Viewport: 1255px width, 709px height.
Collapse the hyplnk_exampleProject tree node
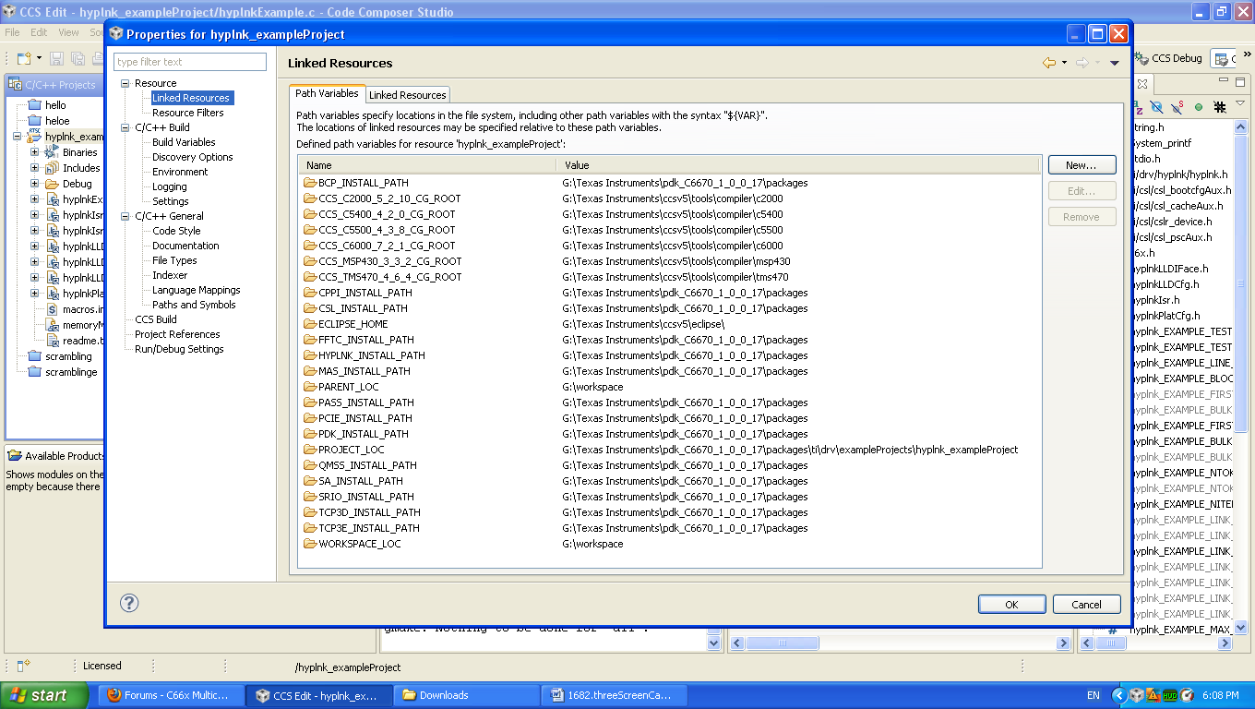click(x=18, y=137)
